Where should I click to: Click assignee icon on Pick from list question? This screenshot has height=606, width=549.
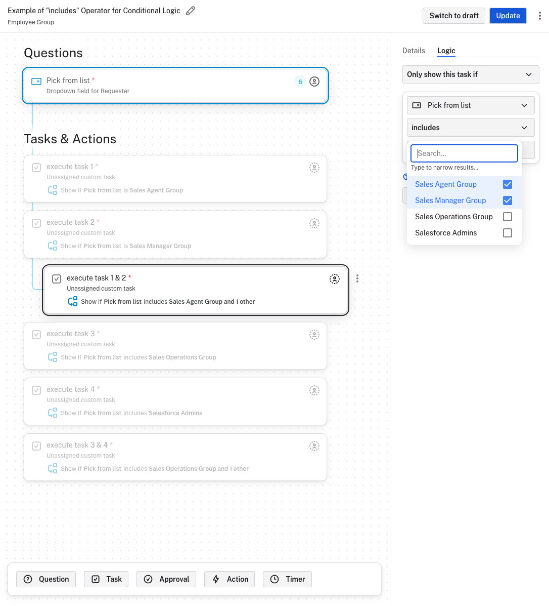314,82
